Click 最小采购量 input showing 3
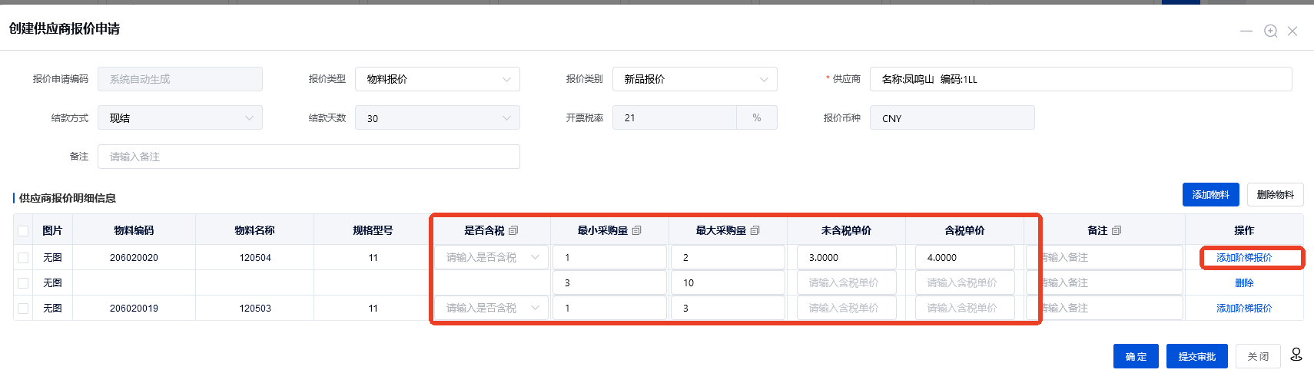This screenshot has width=1314, height=383. [x=610, y=282]
